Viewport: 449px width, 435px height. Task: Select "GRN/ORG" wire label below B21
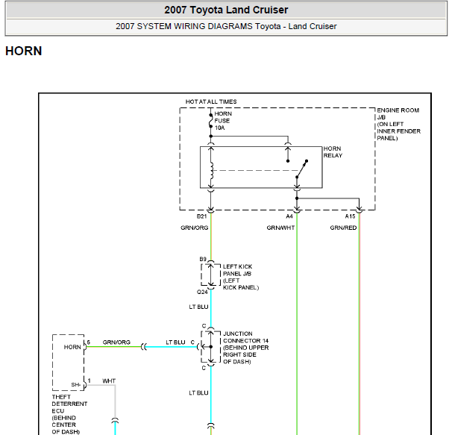coord(195,228)
